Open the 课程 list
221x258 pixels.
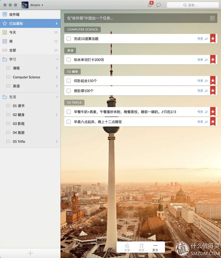(x=30, y=68)
